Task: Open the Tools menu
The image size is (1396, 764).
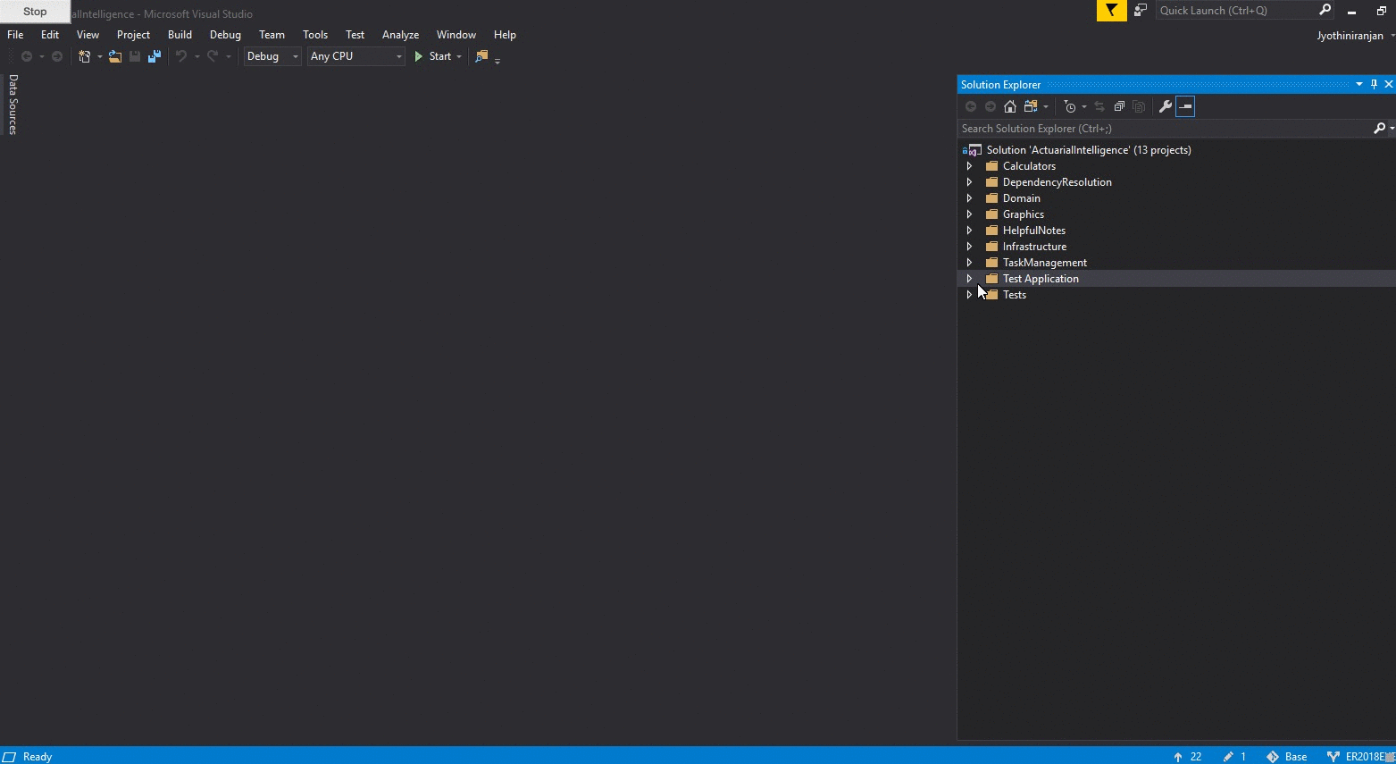Action: [315, 35]
